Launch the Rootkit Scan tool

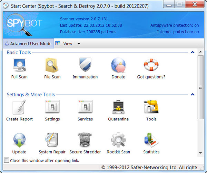[118, 140]
